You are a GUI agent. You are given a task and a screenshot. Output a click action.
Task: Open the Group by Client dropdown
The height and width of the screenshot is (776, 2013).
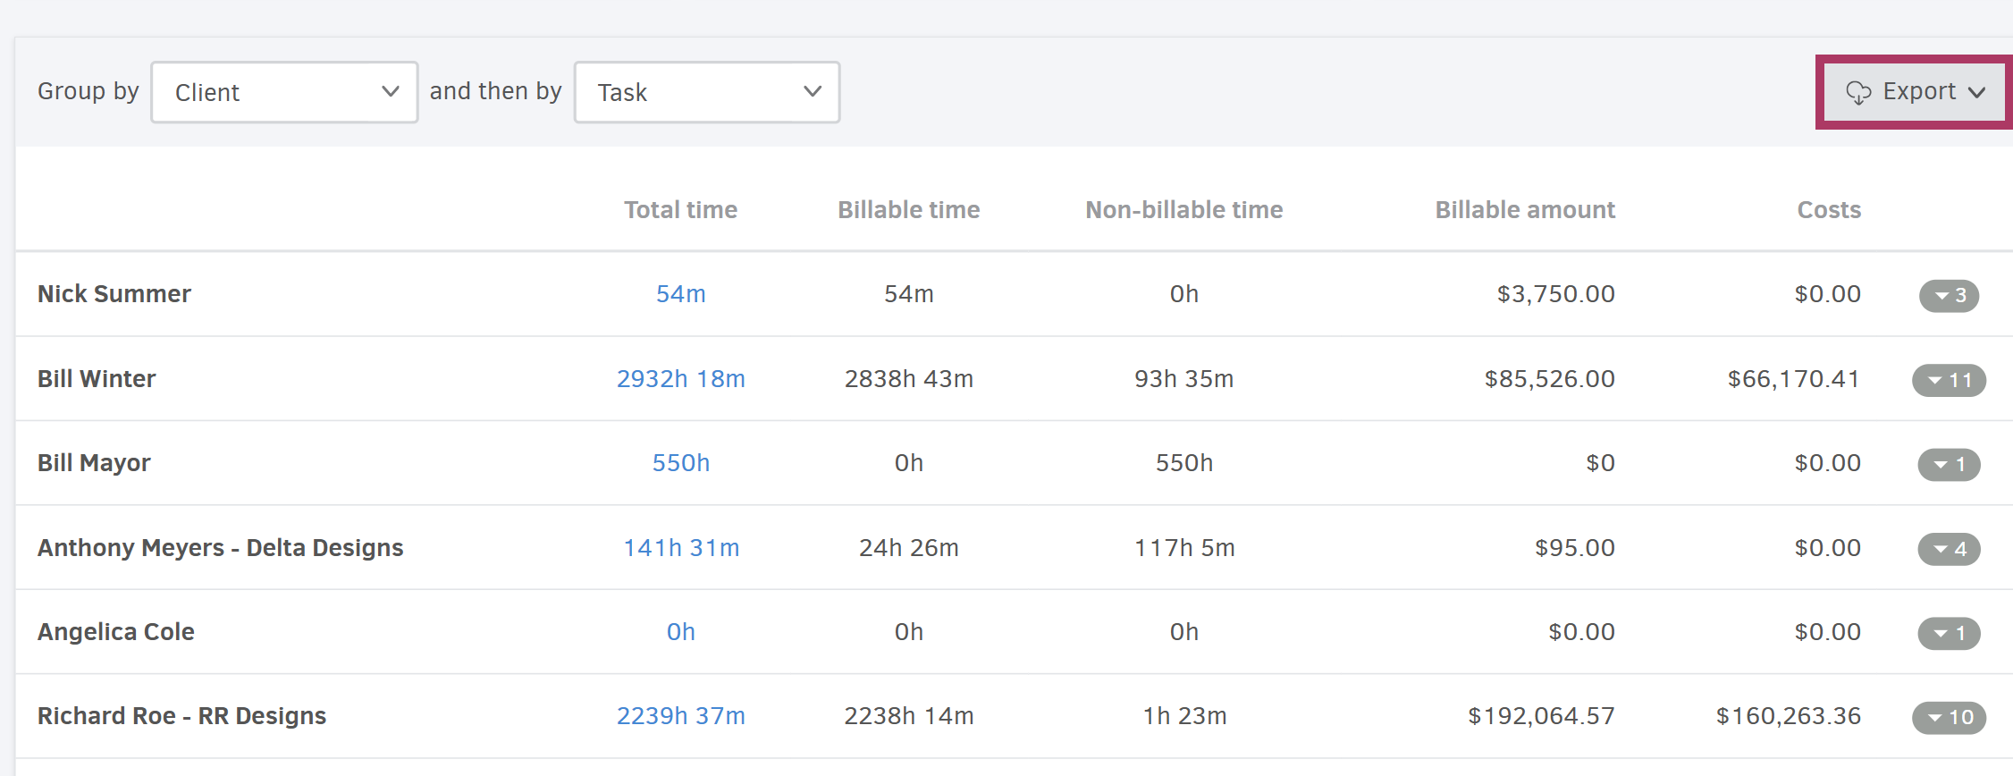click(x=284, y=92)
